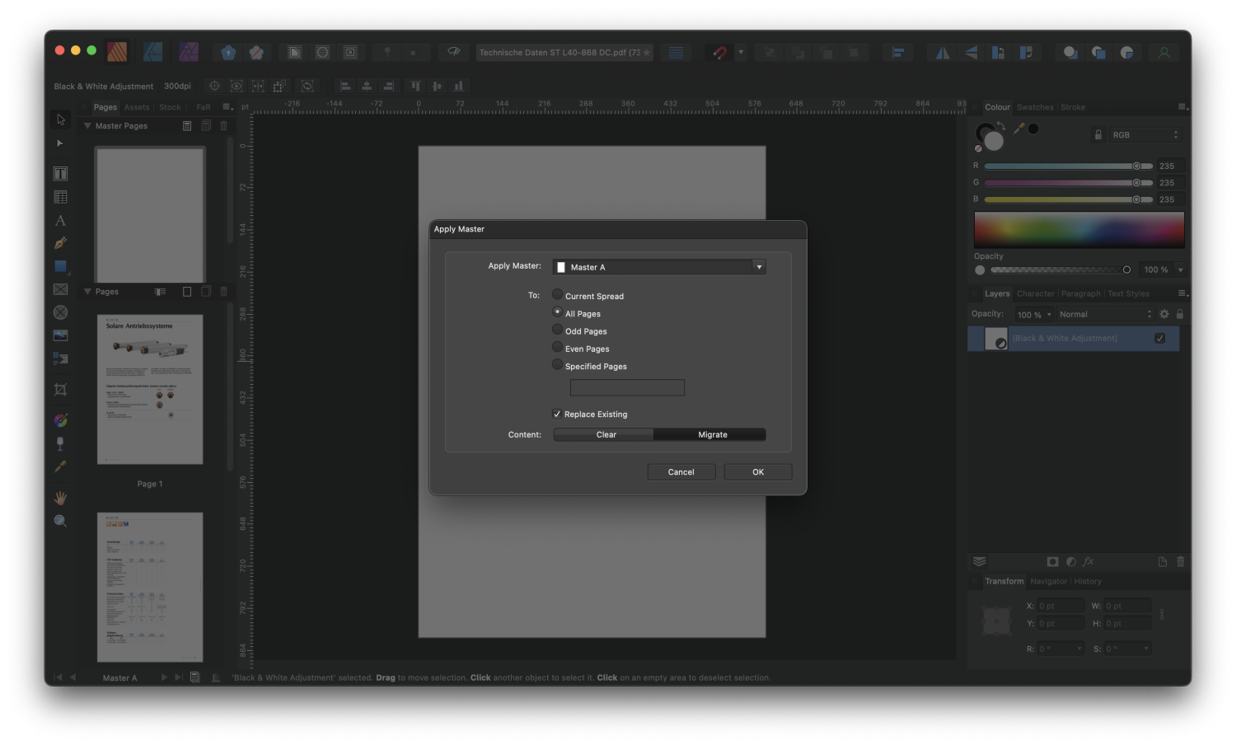Uncheck the Replace Existing checkbox
The width and height of the screenshot is (1236, 745).
click(x=557, y=413)
